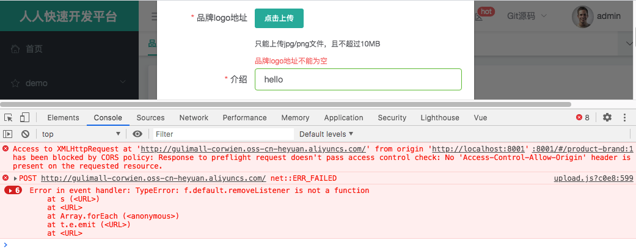Click the console Filter input field
Viewport: 636px width, 251px height.
pyautogui.click(x=223, y=134)
